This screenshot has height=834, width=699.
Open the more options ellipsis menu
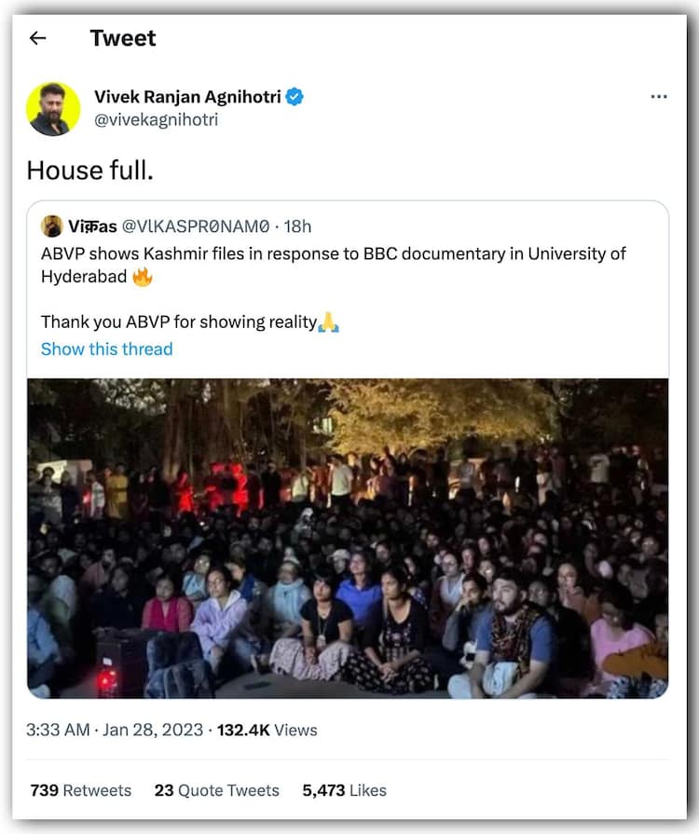pyautogui.click(x=659, y=96)
